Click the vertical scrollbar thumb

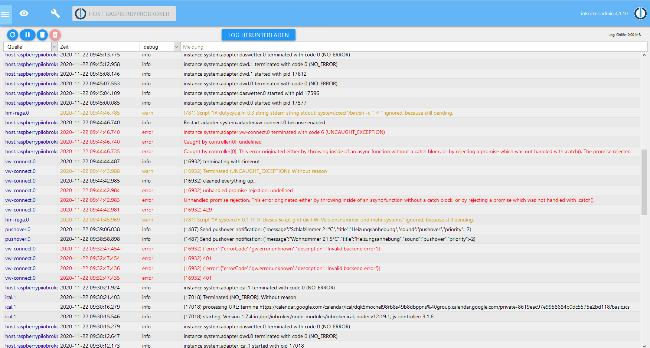[644, 182]
